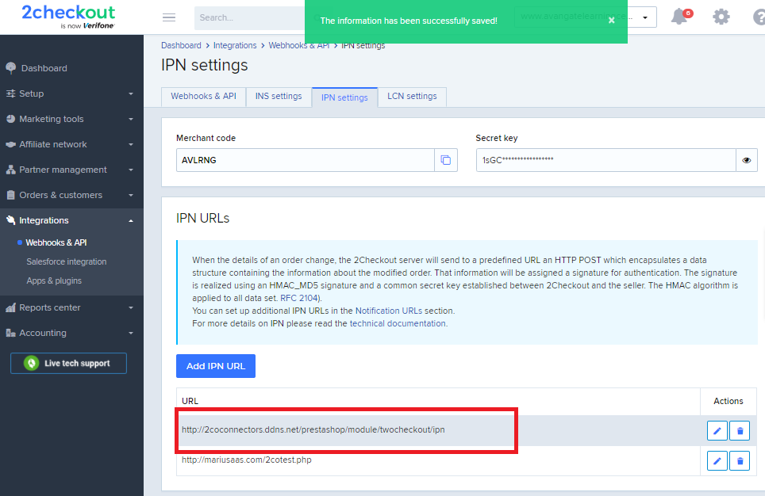The width and height of the screenshot is (765, 496).
Task: Delete the 2coconnectors IPN URL
Action: coord(740,431)
